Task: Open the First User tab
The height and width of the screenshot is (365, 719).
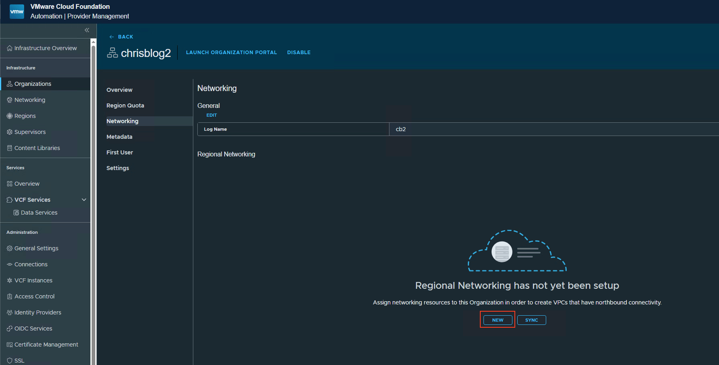Action: pyautogui.click(x=120, y=152)
